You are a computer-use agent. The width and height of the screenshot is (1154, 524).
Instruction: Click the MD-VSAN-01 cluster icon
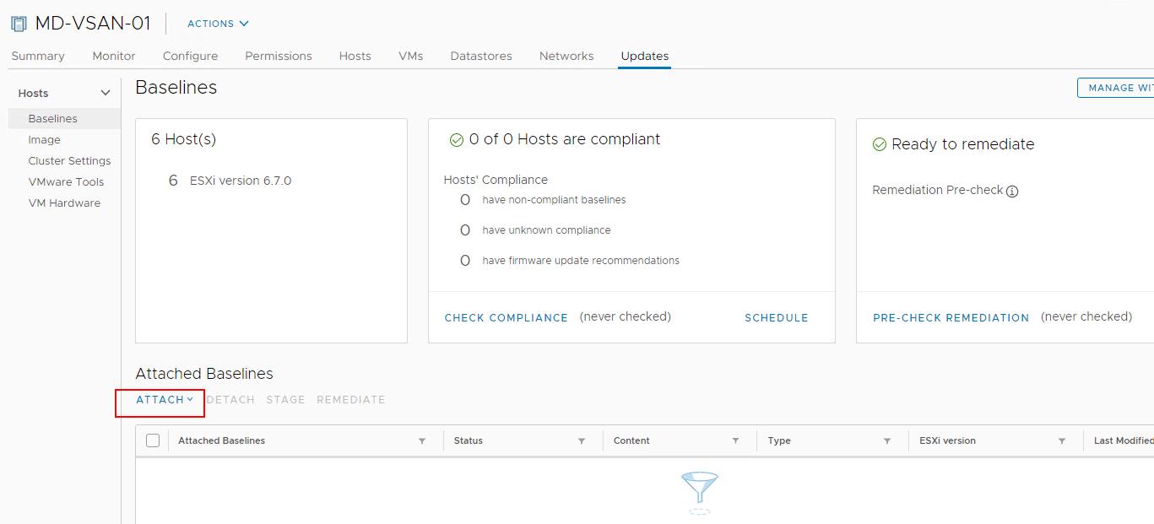click(x=19, y=24)
